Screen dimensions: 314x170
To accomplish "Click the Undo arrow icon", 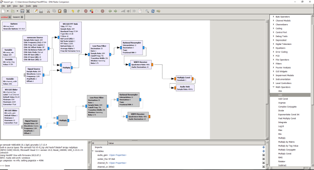I will pyautogui.click(x=72, y=11).
